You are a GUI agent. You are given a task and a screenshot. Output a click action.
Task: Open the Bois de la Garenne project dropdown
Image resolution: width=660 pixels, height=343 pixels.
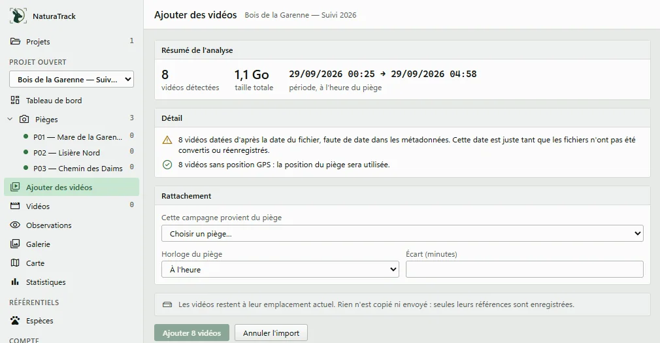point(72,79)
